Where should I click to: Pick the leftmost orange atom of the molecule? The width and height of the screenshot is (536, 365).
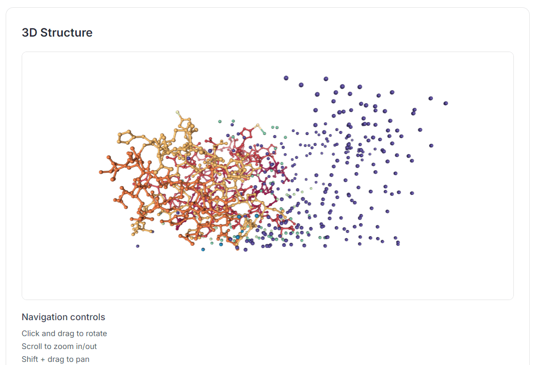click(101, 172)
